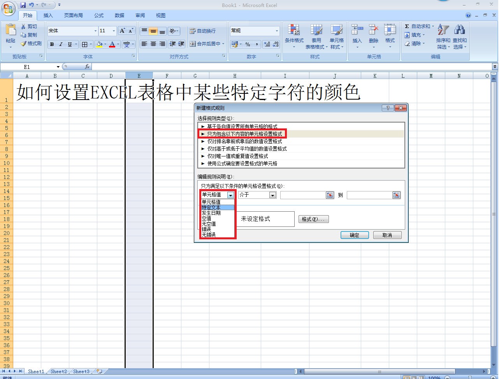Toggle bold formatting
The image size is (499, 379).
pyautogui.click(x=52, y=44)
